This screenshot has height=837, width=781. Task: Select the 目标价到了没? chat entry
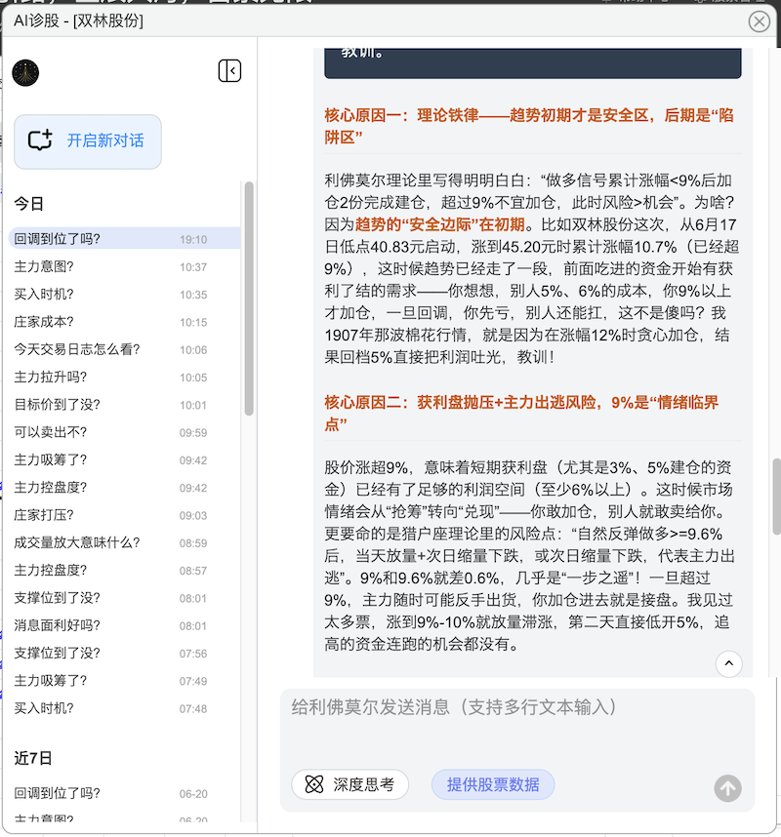(57, 405)
